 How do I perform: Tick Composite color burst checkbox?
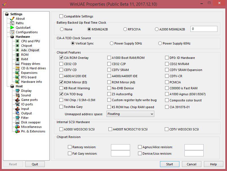pyautogui.click(x=167, y=100)
